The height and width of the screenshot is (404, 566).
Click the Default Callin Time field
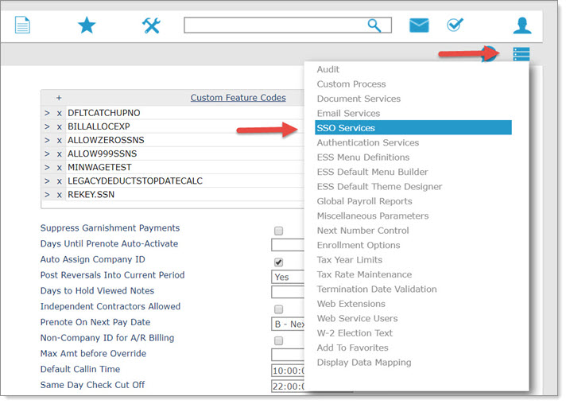pos(288,371)
